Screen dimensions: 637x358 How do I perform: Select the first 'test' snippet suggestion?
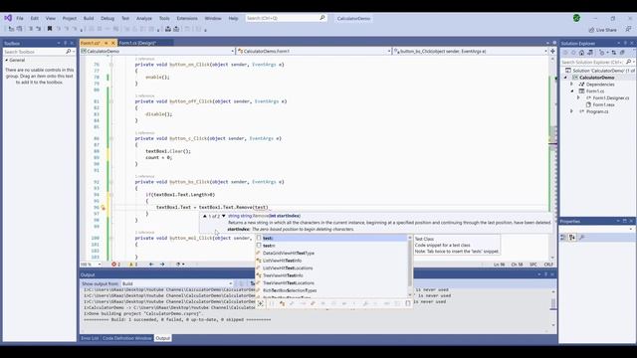331,239
